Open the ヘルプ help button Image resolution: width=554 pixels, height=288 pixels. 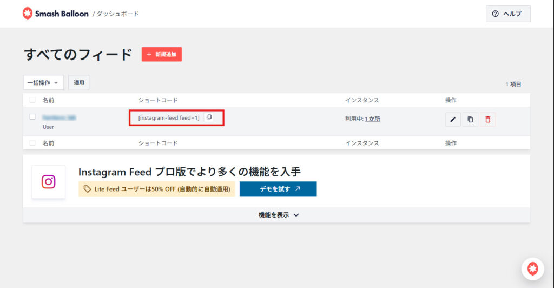pyautogui.click(x=507, y=14)
